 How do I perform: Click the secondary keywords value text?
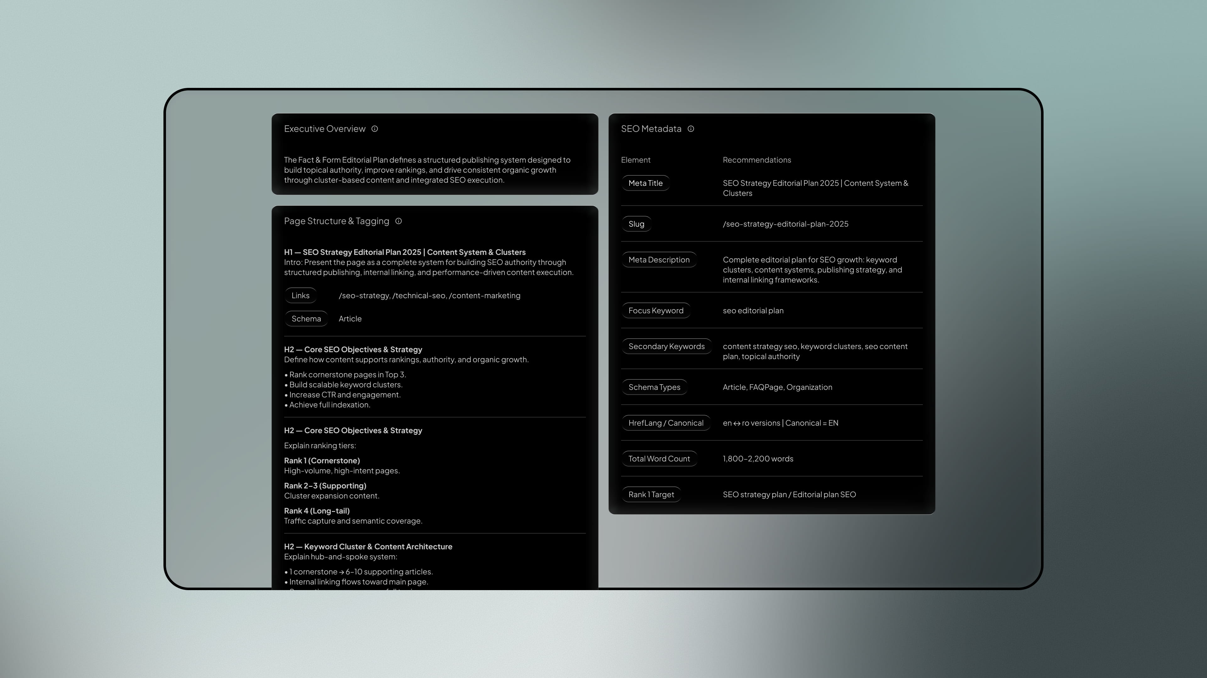point(815,352)
